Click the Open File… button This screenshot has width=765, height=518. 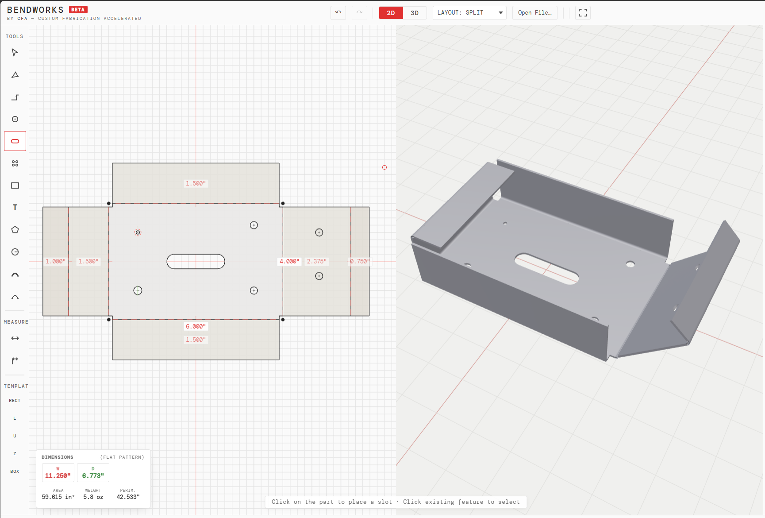point(535,13)
